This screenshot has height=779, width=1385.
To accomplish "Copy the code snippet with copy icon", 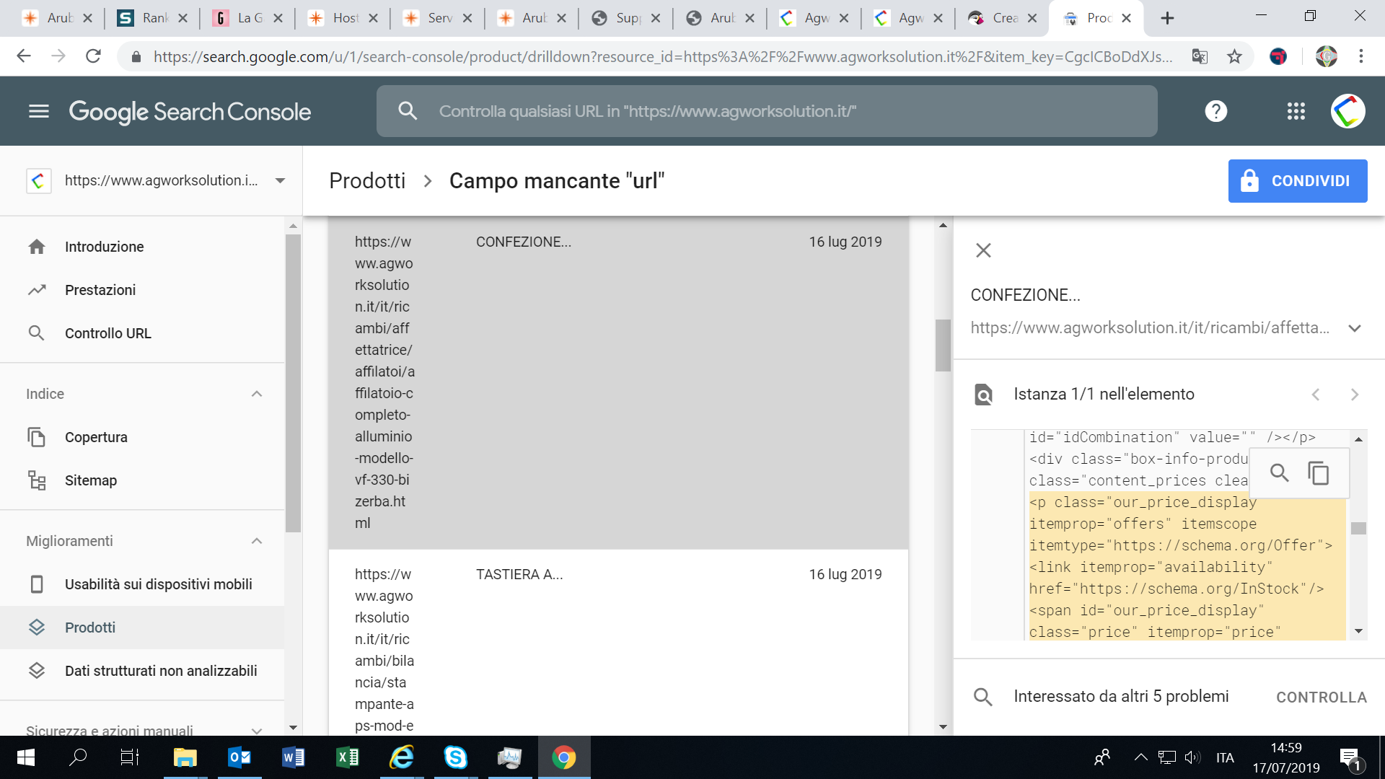I will [1319, 473].
